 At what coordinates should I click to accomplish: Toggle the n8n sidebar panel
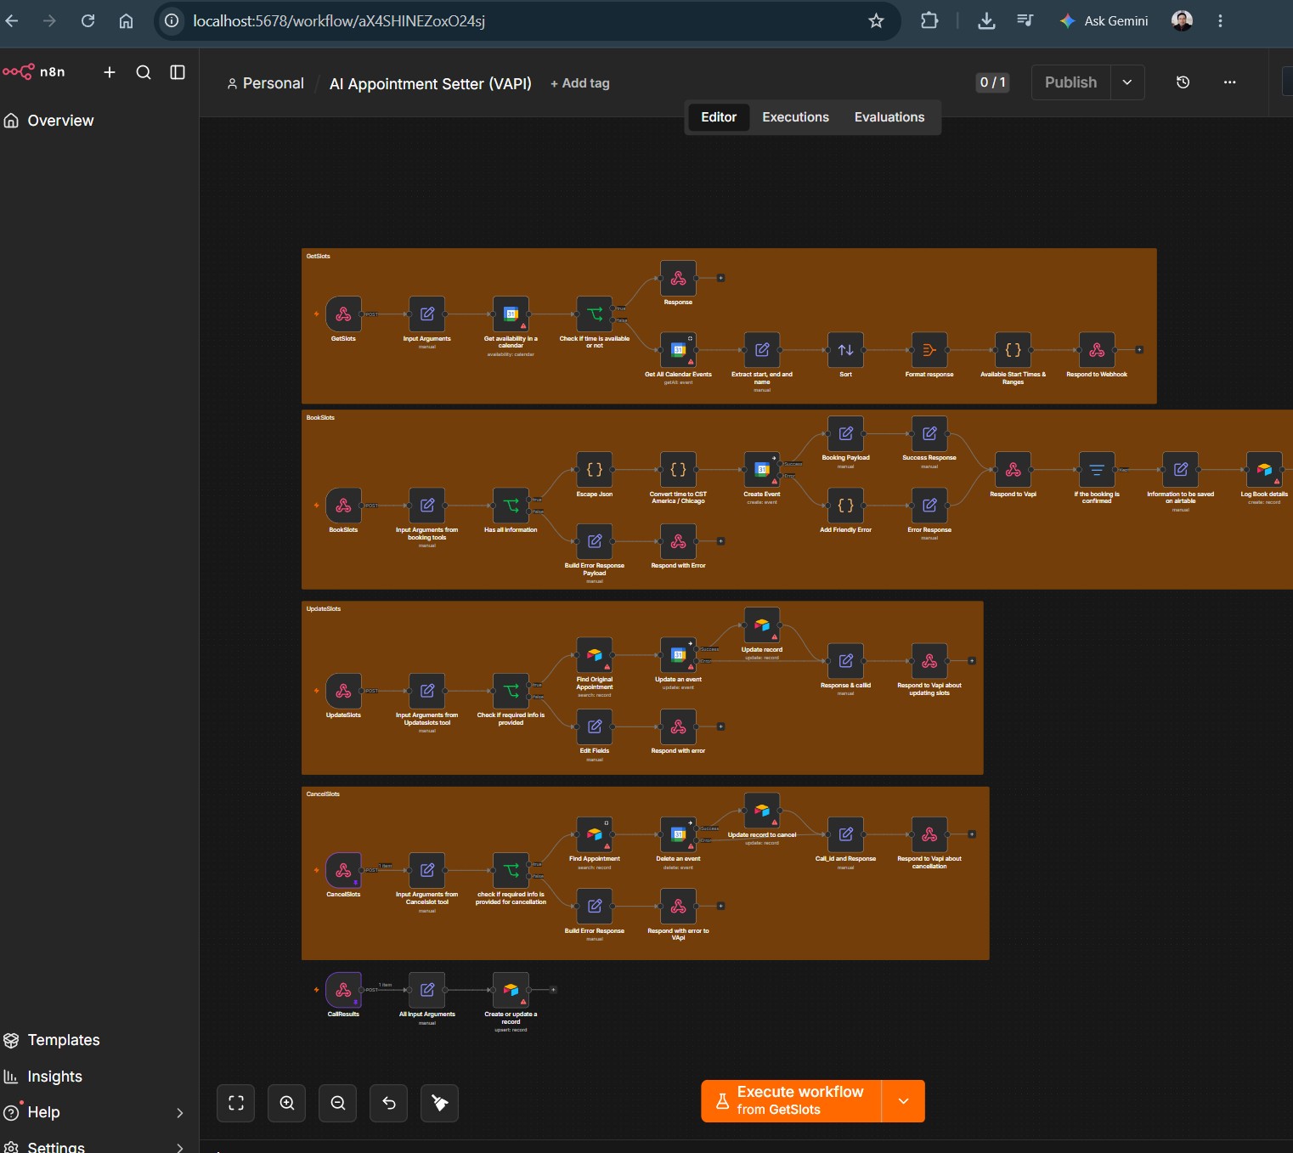click(178, 72)
